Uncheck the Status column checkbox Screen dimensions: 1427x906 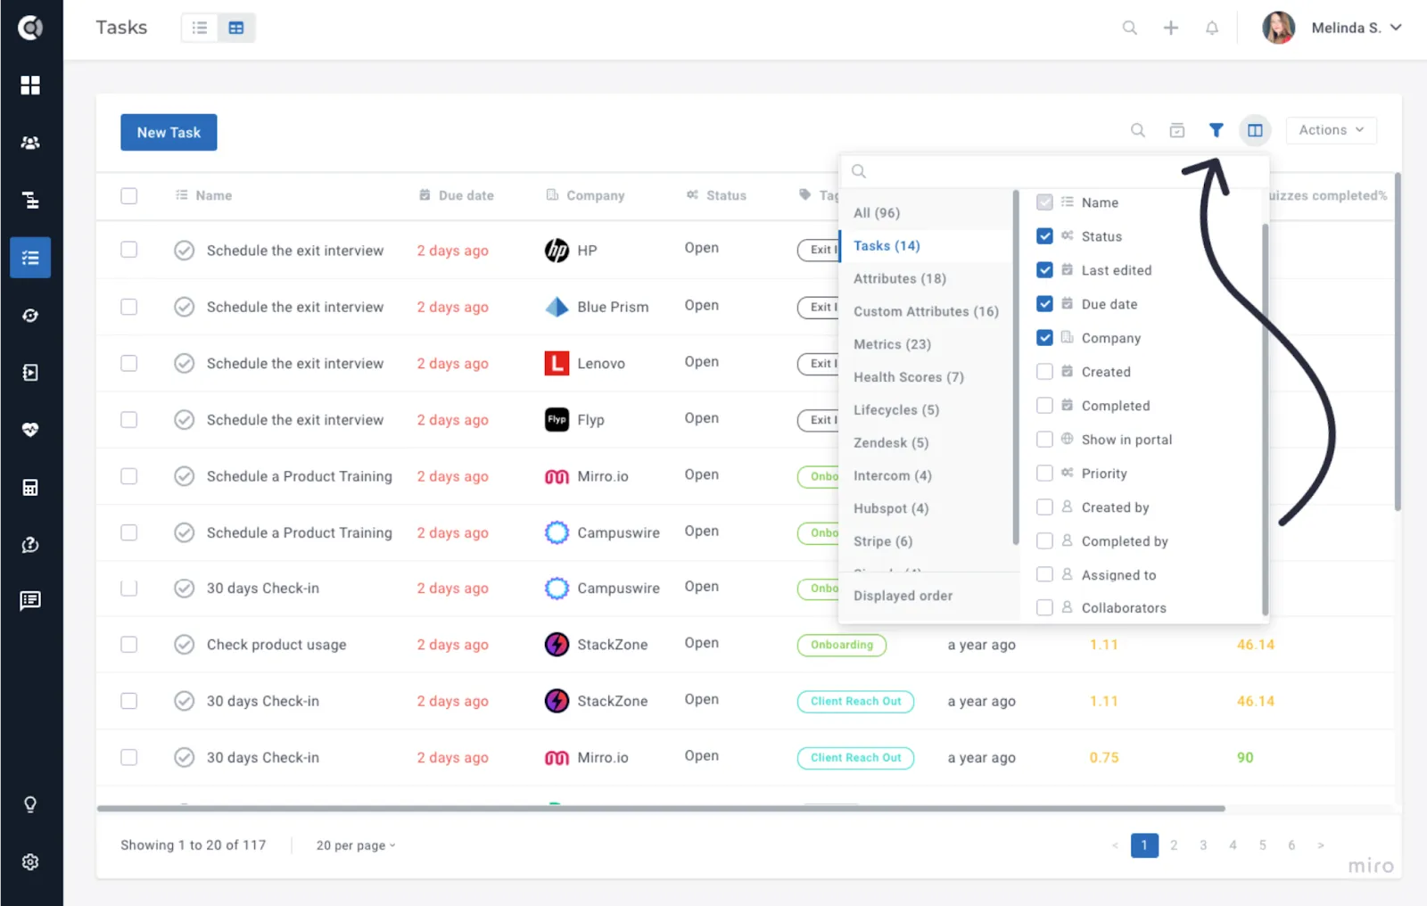click(x=1044, y=236)
